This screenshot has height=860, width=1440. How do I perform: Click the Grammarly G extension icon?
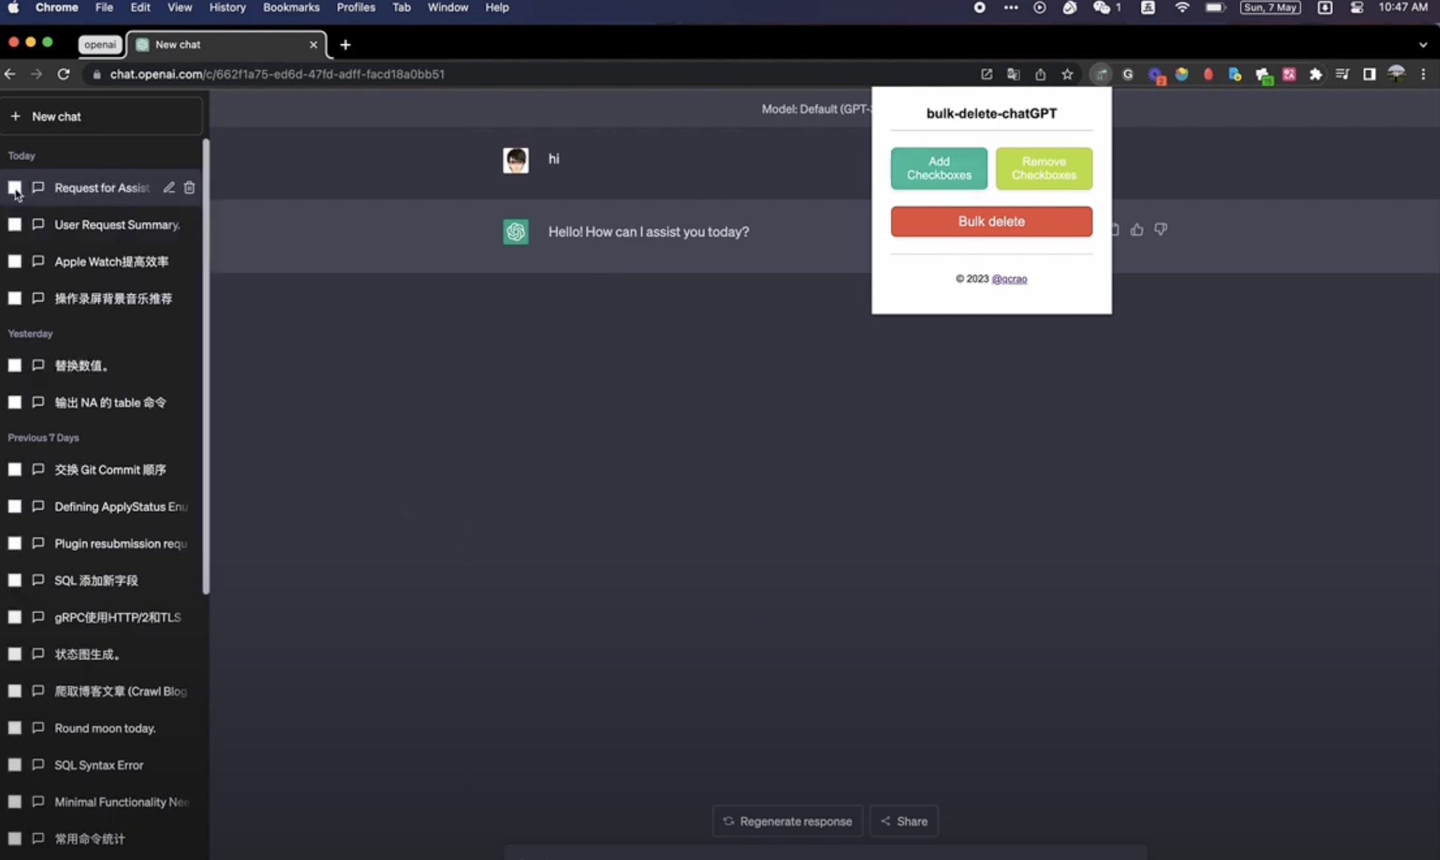coord(1128,75)
